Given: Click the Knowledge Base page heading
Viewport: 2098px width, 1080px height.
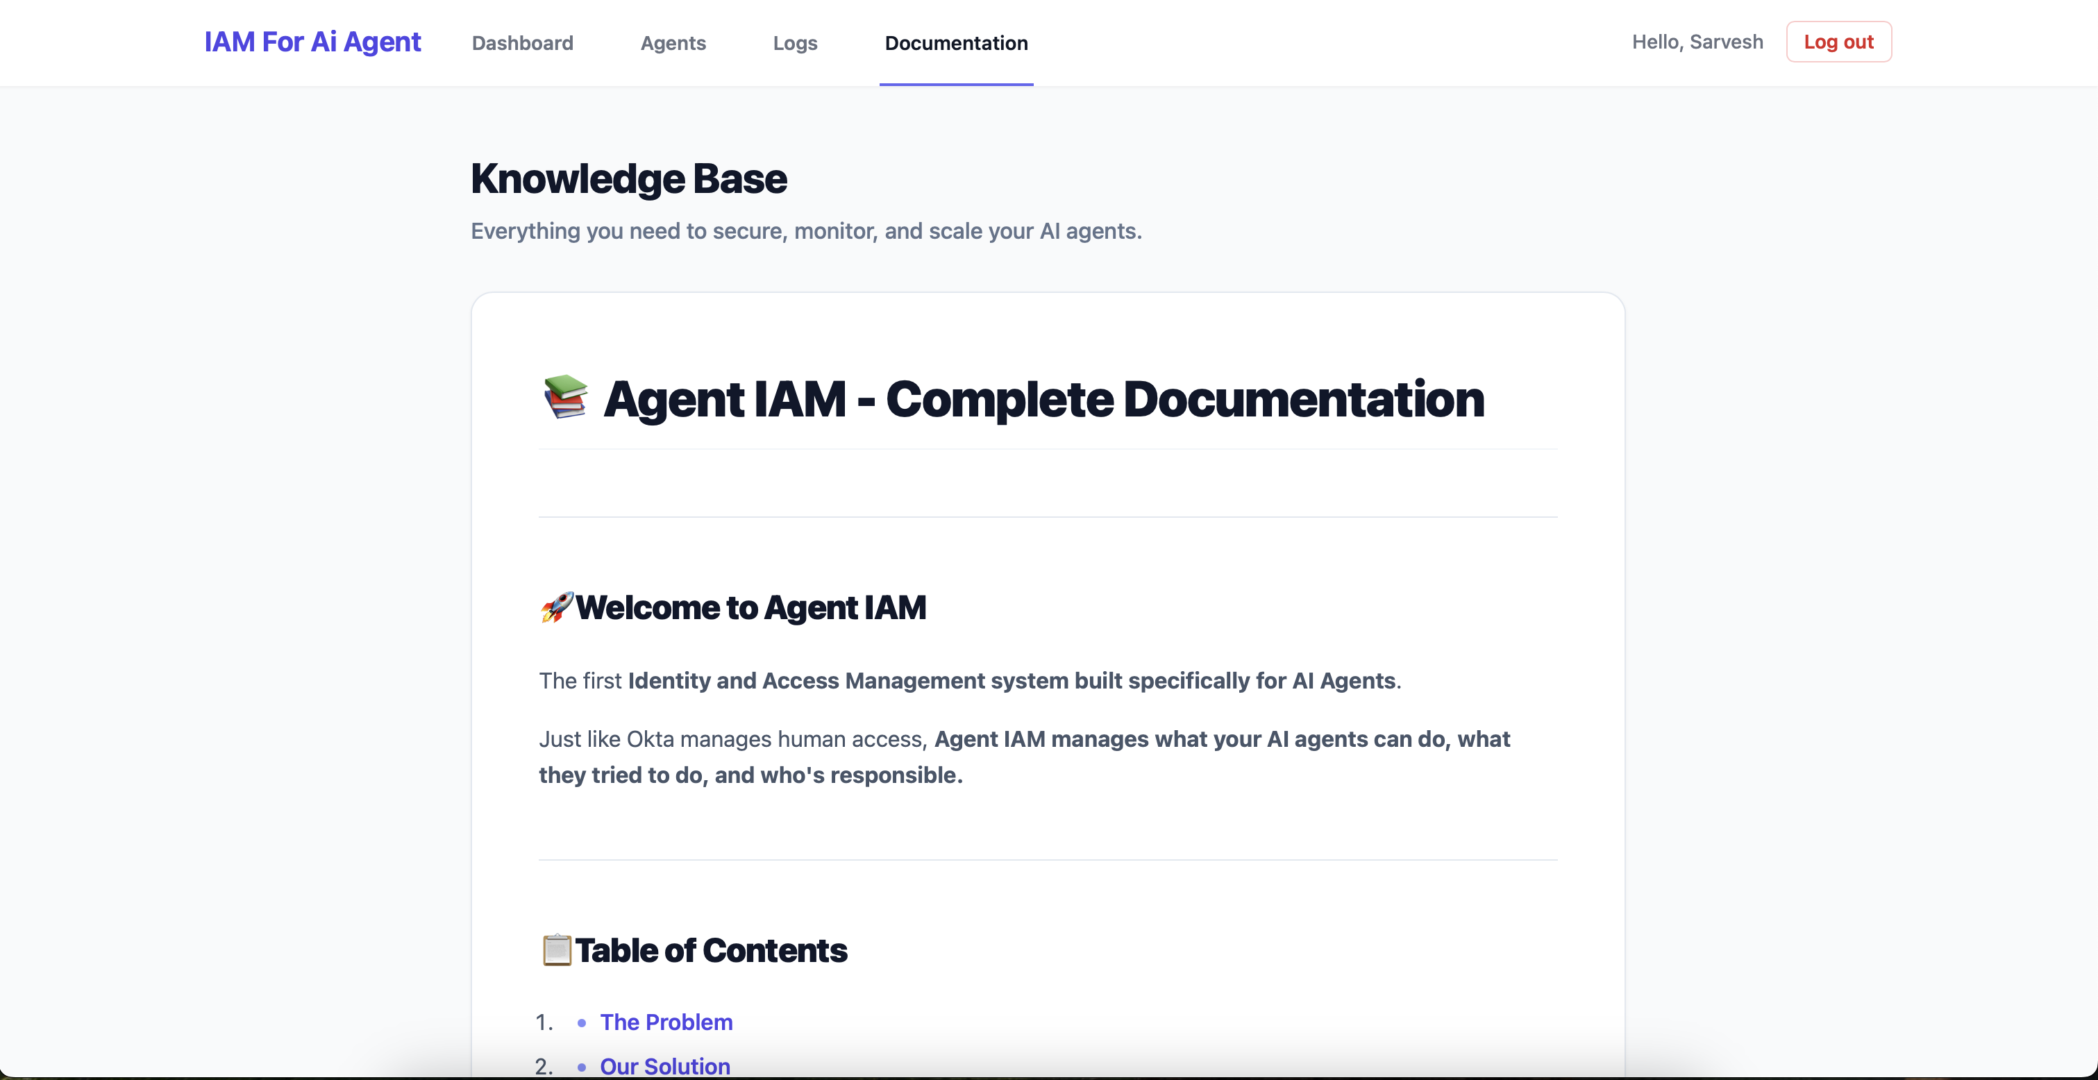Looking at the screenshot, I should pyautogui.click(x=628, y=178).
